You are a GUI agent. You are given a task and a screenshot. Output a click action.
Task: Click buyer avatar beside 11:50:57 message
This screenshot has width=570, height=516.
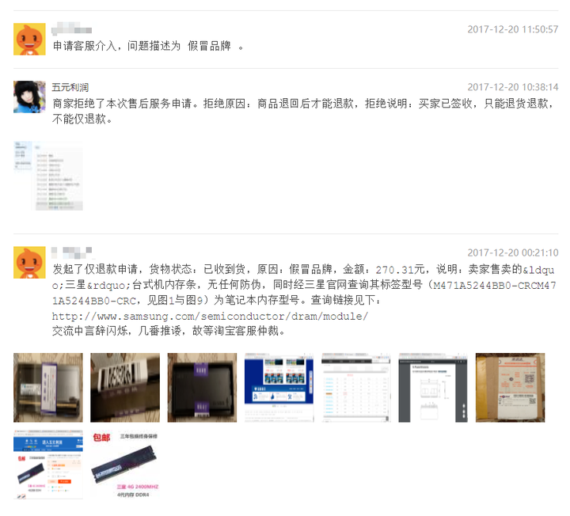pos(29,39)
